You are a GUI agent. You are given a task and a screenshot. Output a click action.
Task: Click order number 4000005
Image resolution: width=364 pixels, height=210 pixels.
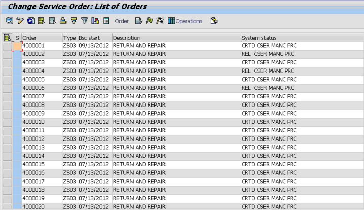(x=34, y=79)
